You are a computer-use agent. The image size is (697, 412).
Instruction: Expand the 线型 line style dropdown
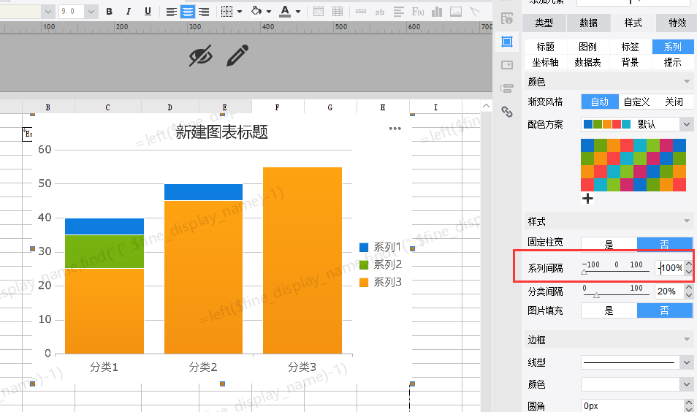[685, 362]
